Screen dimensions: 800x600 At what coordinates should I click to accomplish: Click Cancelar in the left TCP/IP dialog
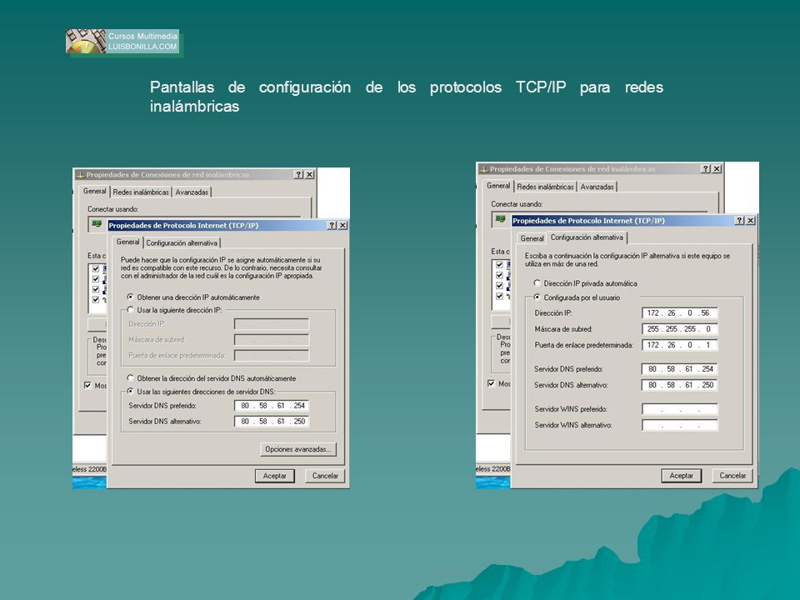325,476
